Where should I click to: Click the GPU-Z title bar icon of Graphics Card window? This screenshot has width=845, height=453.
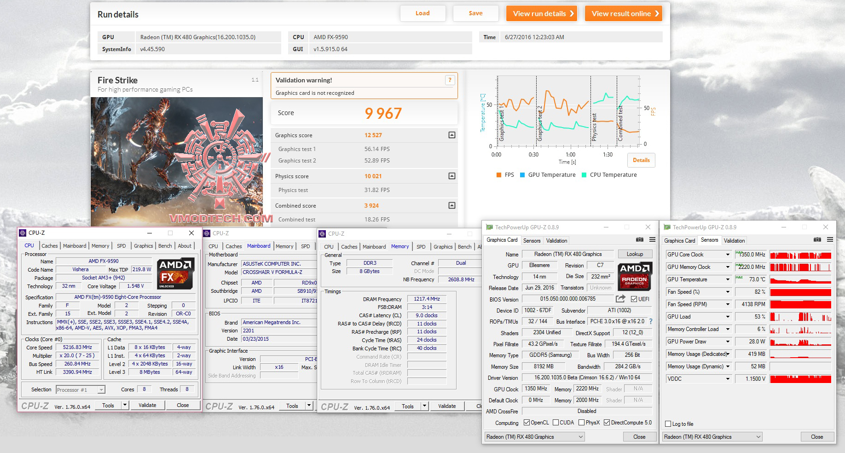coord(489,227)
